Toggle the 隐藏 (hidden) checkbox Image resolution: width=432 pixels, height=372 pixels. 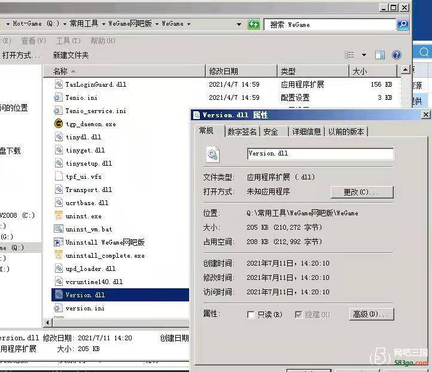tap(299, 315)
